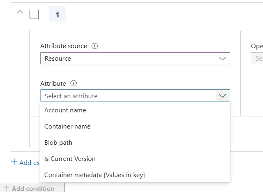Choose Container metadata [Values in key]
Viewport: 263px width, 192px height.
tap(94, 175)
